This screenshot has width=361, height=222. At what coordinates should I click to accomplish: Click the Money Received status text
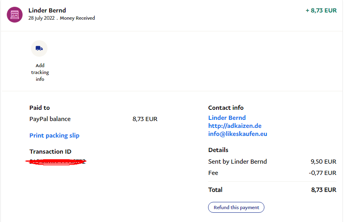[77, 18]
